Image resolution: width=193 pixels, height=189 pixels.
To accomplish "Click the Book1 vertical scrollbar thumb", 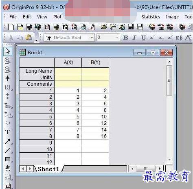I will (169, 80).
